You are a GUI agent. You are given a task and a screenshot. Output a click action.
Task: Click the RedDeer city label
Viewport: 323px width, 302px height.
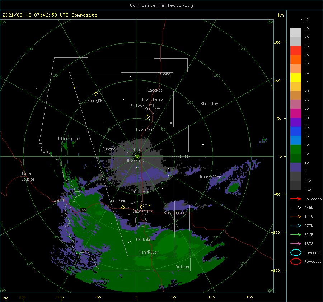[x=152, y=109]
